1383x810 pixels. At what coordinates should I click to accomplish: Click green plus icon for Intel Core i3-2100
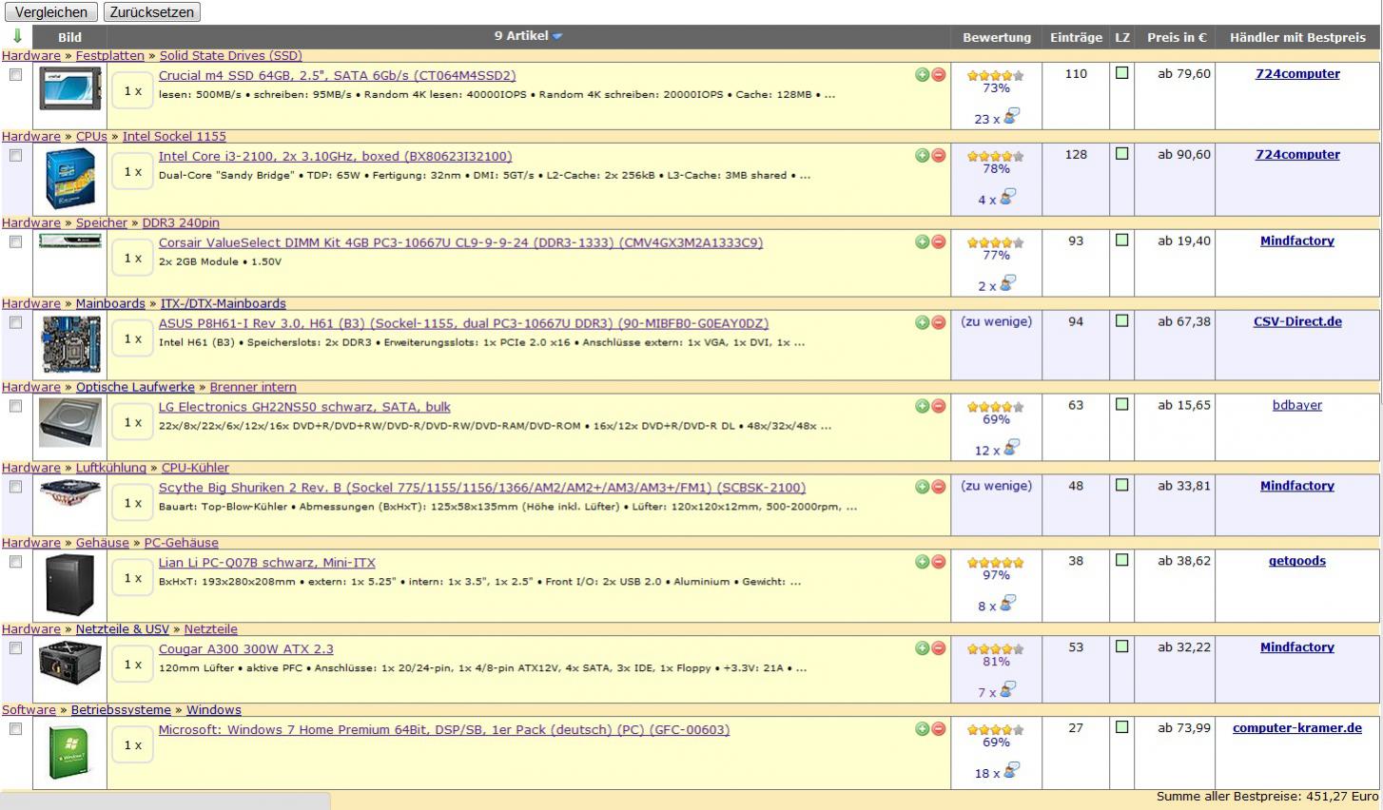point(922,156)
